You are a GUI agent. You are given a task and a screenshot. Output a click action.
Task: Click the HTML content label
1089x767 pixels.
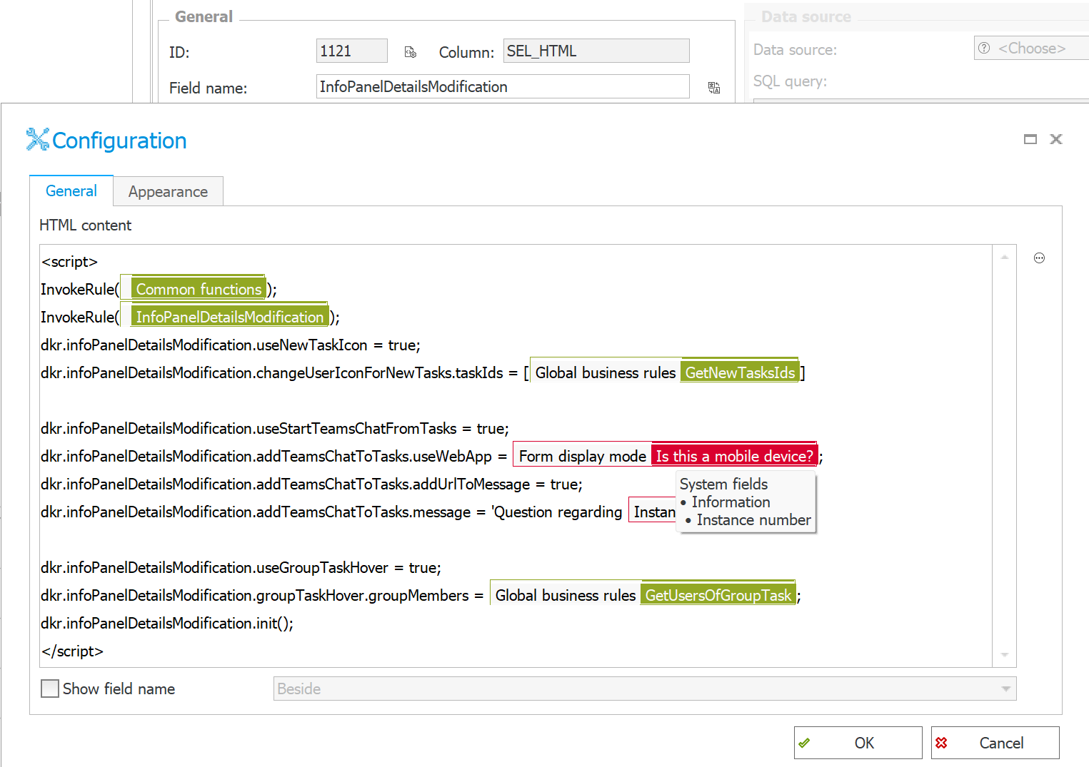pos(85,225)
